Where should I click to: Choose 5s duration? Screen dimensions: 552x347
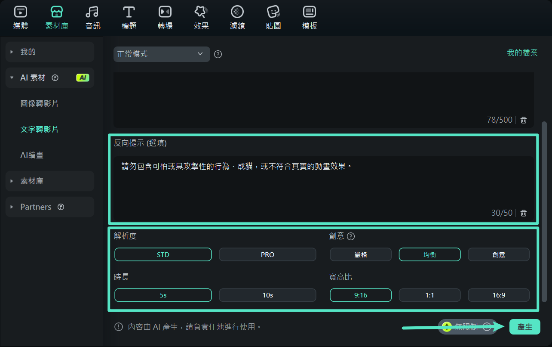click(x=163, y=295)
